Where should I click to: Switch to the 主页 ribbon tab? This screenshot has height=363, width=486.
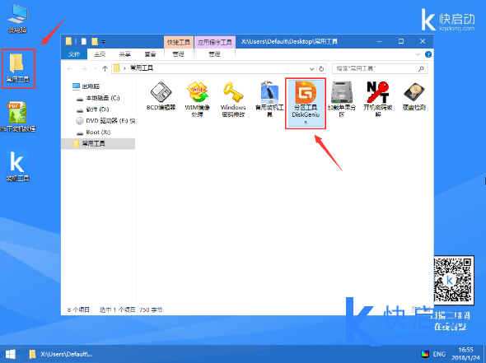pyautogui.click(x=100, y=54)
